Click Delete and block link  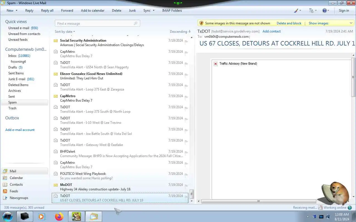click(289, 23)
